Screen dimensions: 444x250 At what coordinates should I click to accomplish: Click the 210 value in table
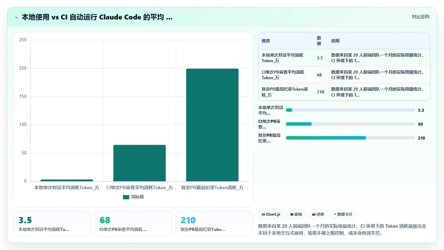[321, 92]
